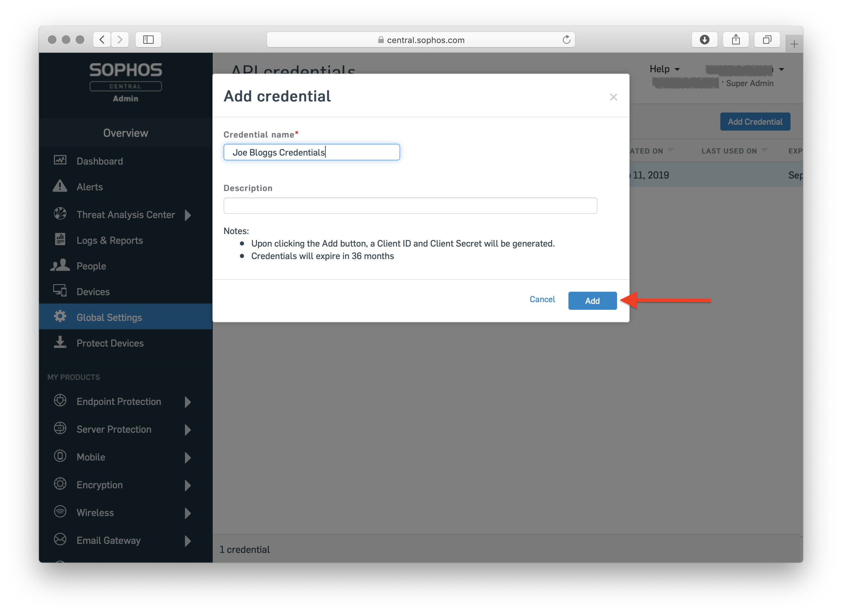This screenshot has height=614, width=842.
Task: Click the Cancel link in dialog
Action: coord(542,300)
